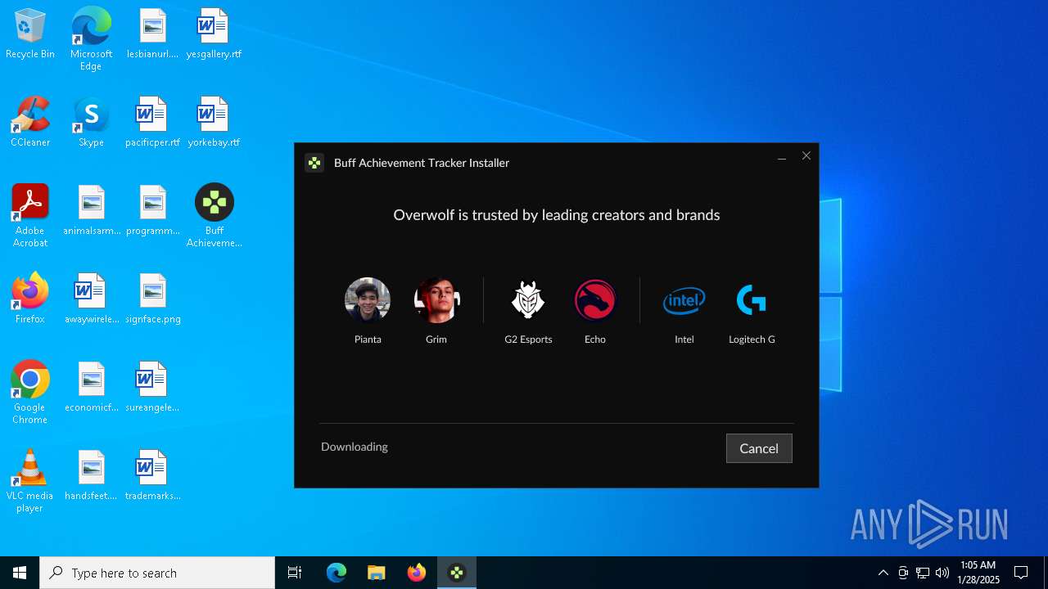Click the Echo team logo
The height and width of the screenshot is (589, 1048).
pos(595,300)
